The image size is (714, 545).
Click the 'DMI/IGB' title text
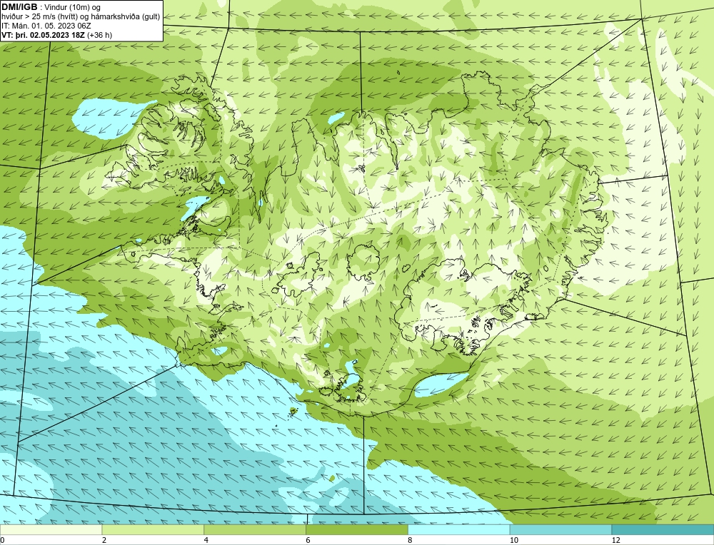click(x=19, y=7)
